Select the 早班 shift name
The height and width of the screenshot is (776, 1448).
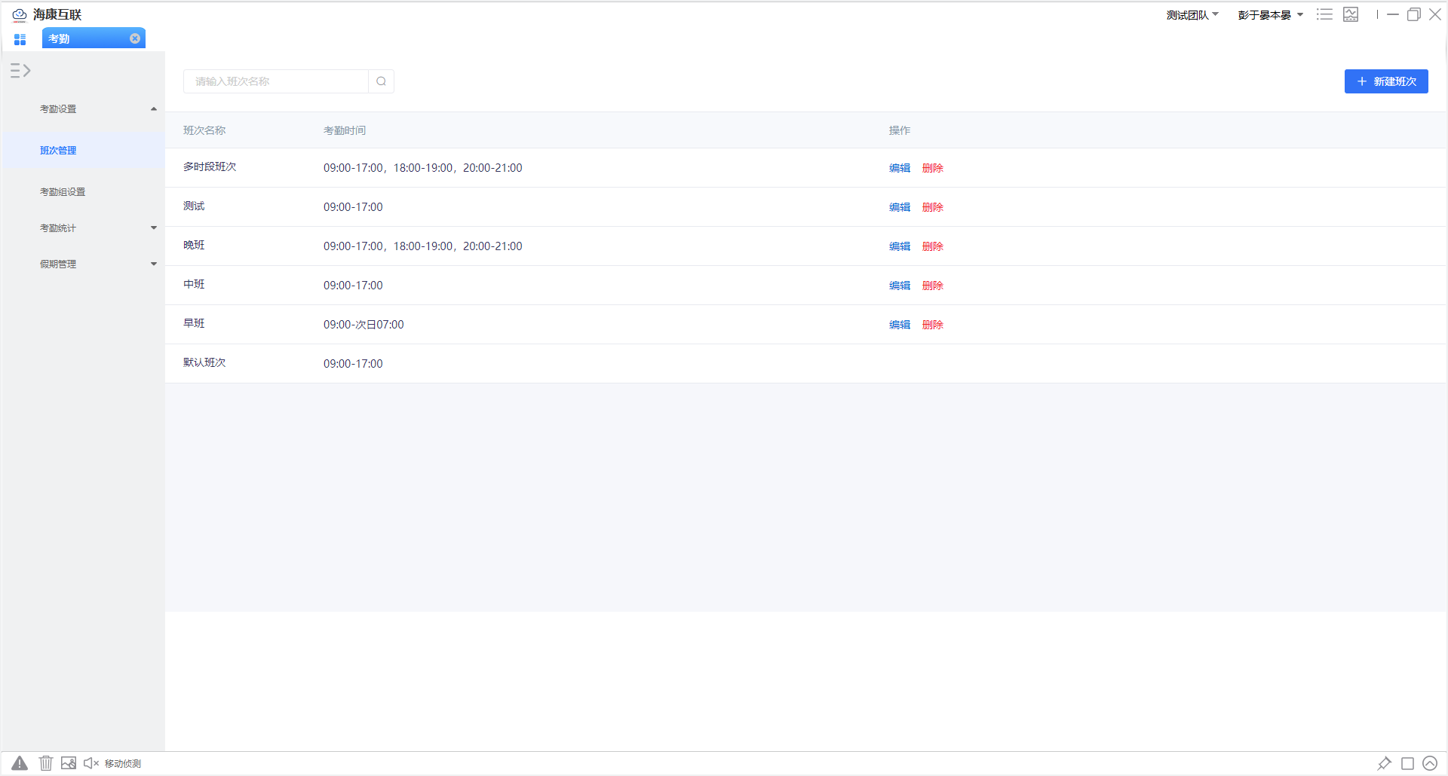(194, 323)
